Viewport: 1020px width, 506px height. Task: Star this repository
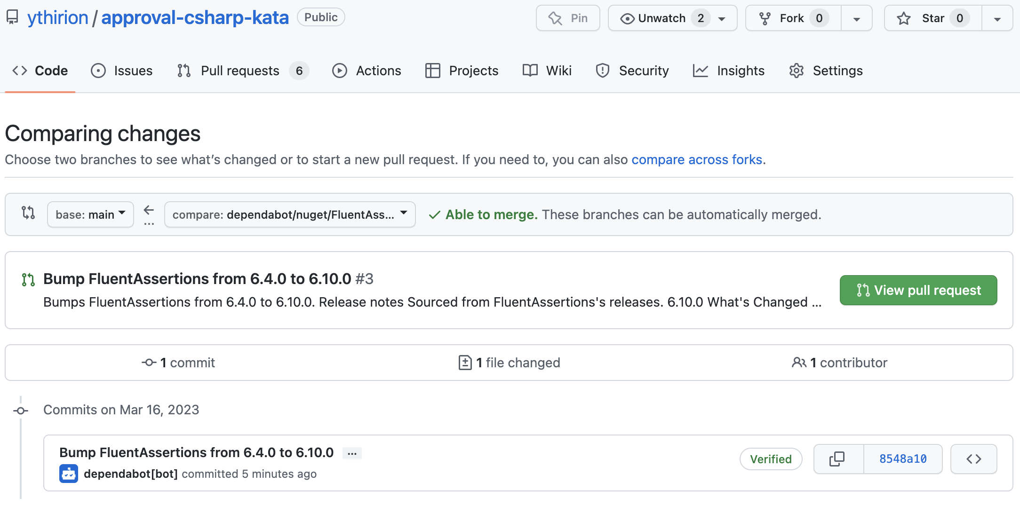click(x=933, y=18)
